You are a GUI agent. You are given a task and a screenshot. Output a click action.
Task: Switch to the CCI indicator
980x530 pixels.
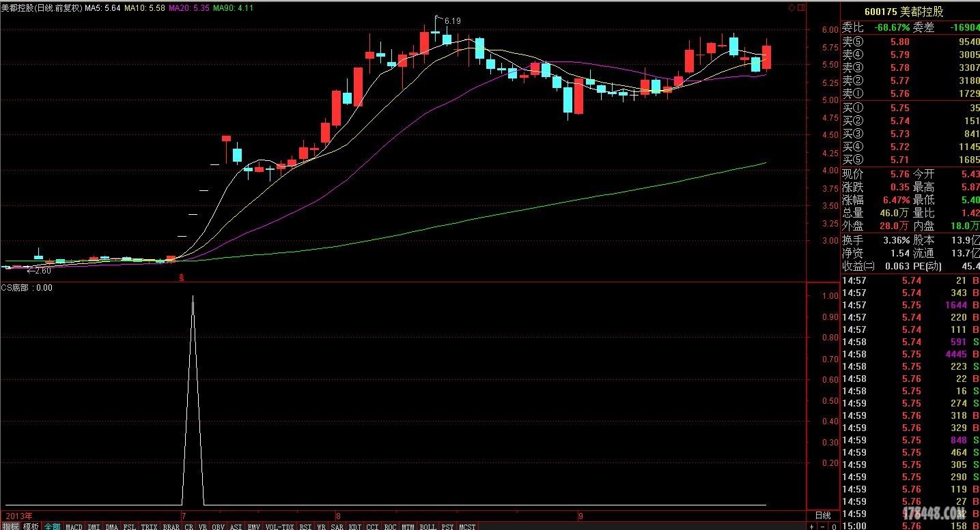[373, 527]
